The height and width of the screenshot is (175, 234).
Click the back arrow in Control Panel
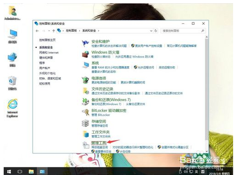37,31
